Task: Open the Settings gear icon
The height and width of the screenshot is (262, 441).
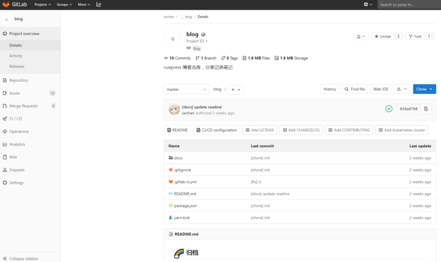Action: (5, 183)
